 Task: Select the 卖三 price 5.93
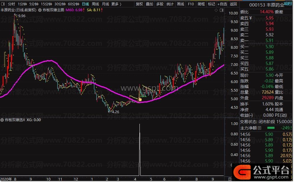[270, 29]
